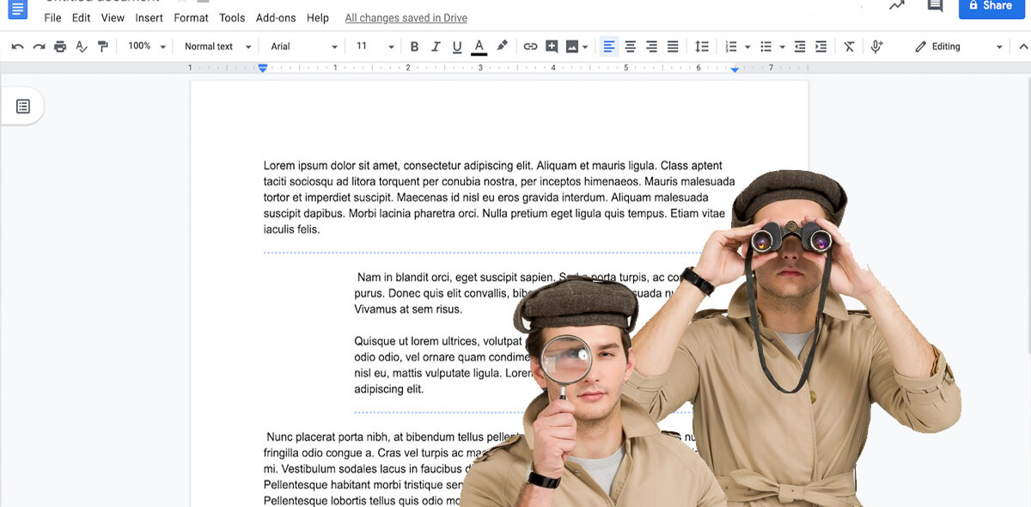
Task: Click the undo arrow icon
Action: (x=17, y=46)
